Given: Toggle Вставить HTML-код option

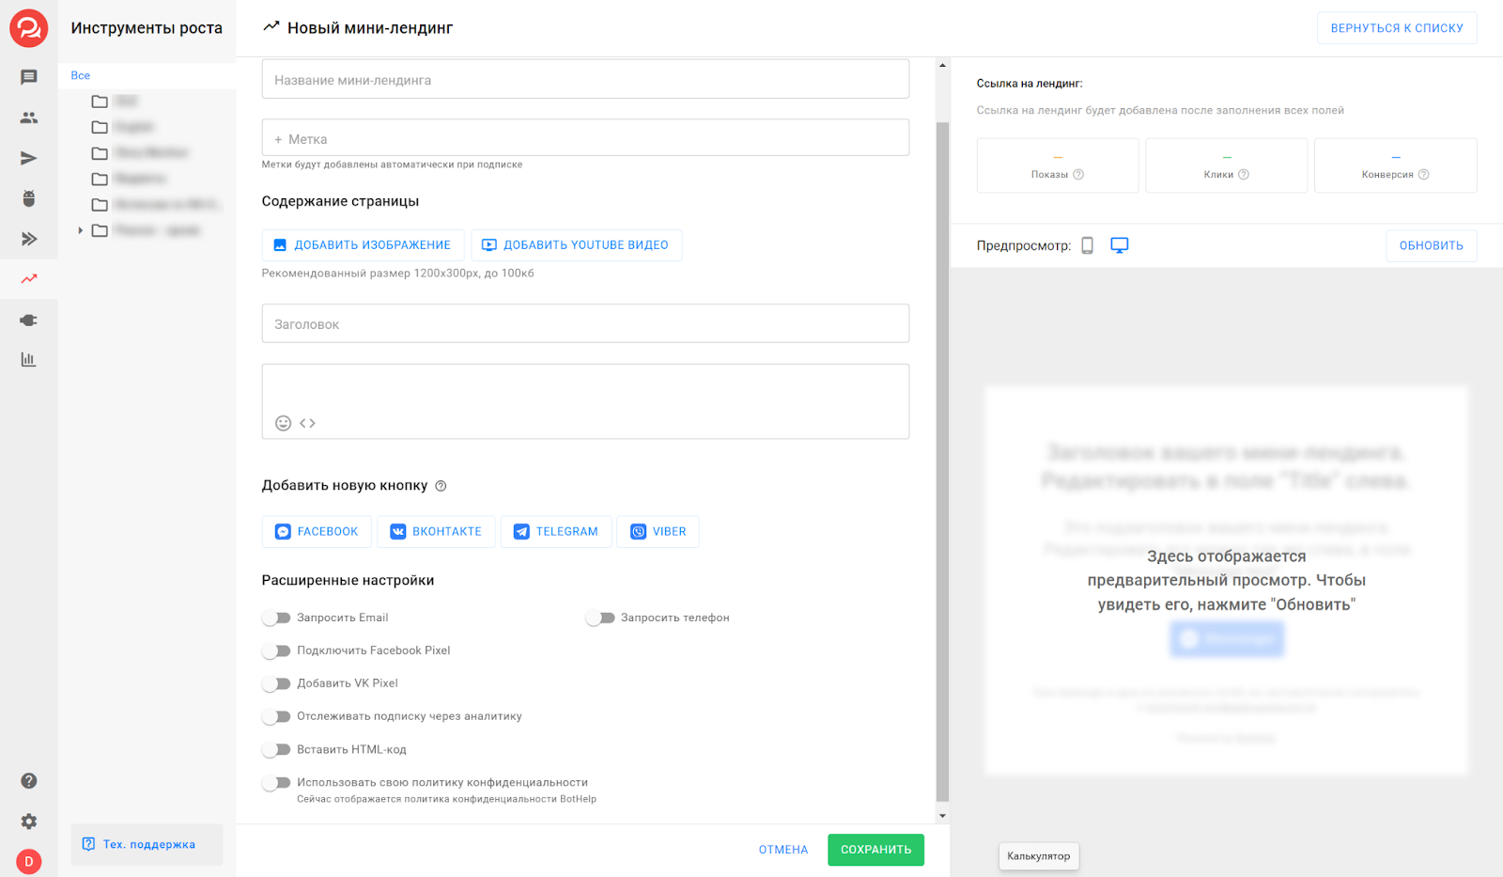Looking at the screenshot, I should [276, 749].
